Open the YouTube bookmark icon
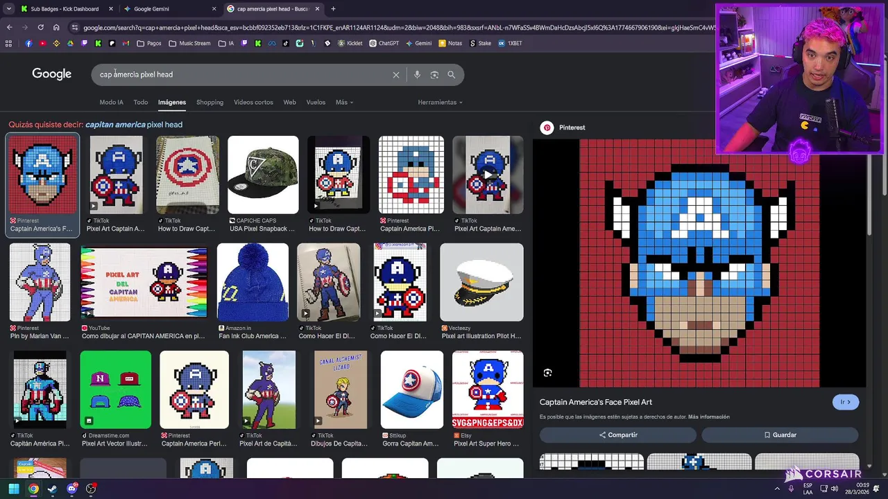 42,43
